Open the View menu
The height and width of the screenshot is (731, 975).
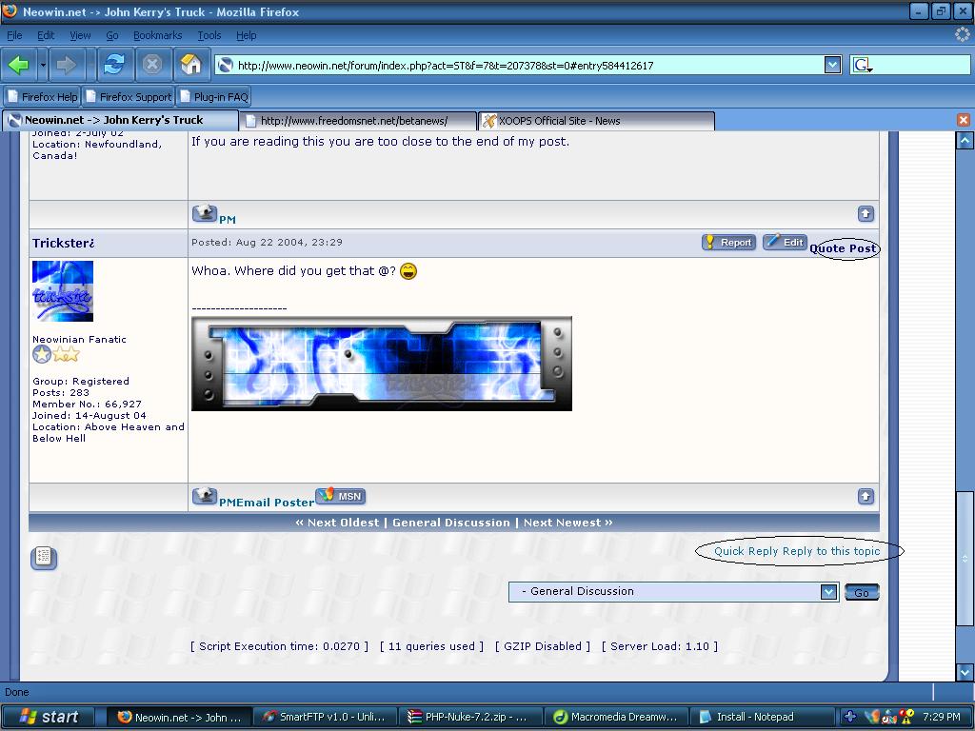[x=80, y=35]
